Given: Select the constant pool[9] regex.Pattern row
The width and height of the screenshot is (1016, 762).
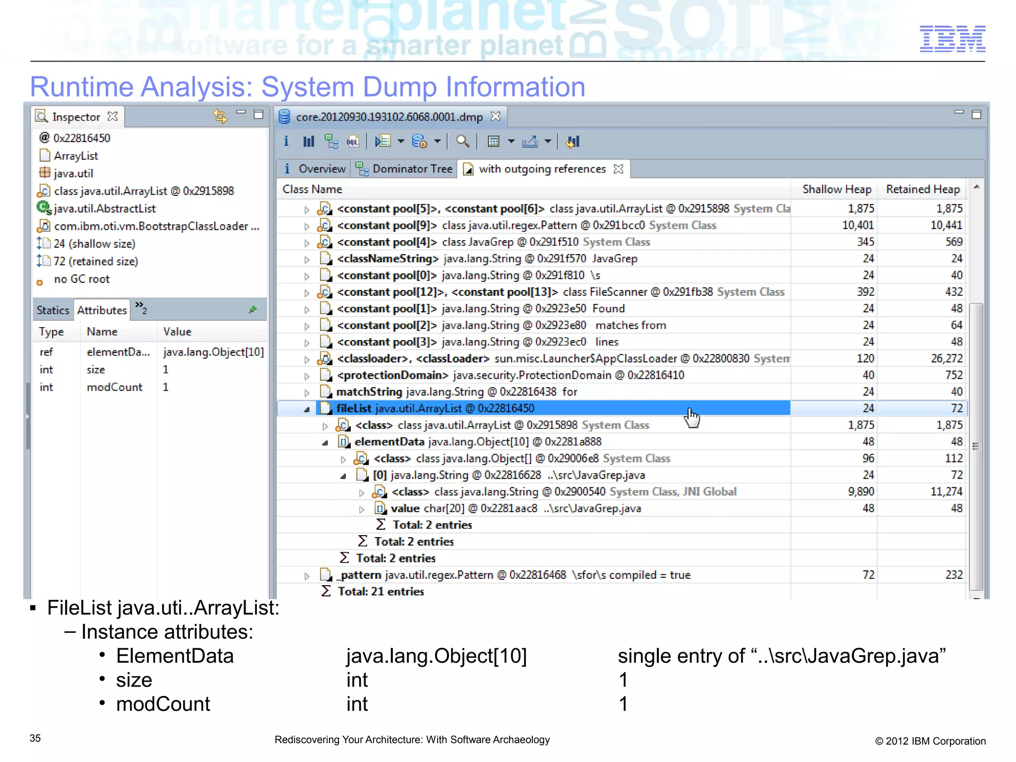Looking at the screenshot, I should tap(623, 225).
